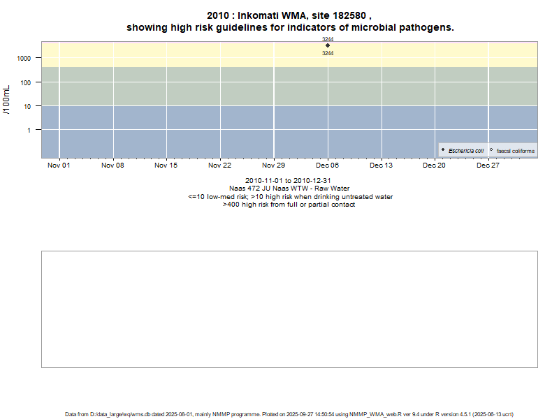Click the Nov 29 x-axis label

pyautogui.click(x=274, y=166)
